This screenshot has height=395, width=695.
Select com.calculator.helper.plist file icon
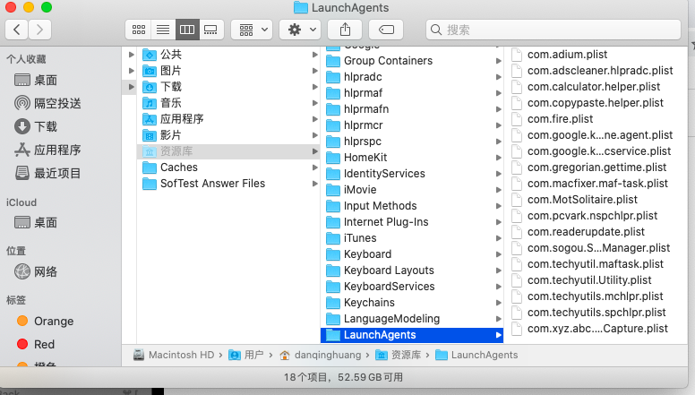point(517,87)
